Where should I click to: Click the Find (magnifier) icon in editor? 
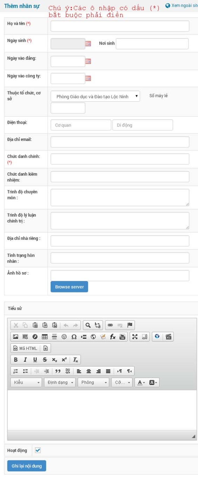pos(88,325)
